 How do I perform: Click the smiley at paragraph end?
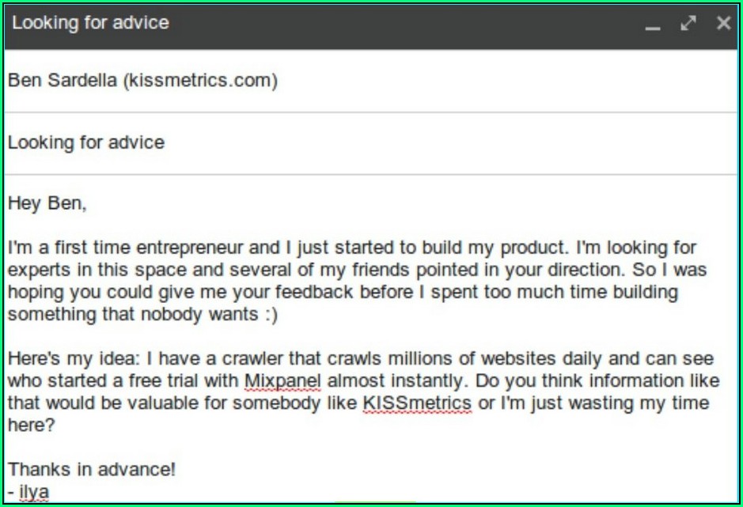(271, 315)
